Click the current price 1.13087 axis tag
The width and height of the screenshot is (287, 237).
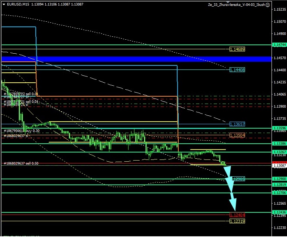click(x=279, y=166)
